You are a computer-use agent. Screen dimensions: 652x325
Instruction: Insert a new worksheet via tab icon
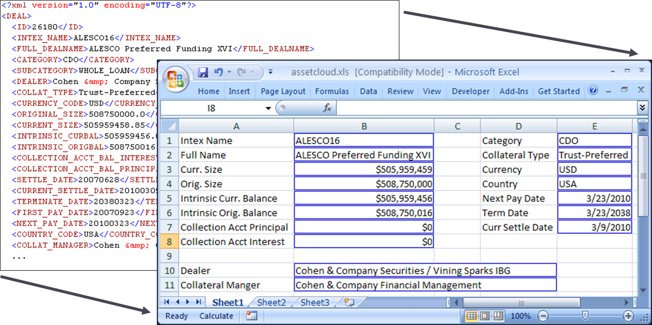pos(349,302)
